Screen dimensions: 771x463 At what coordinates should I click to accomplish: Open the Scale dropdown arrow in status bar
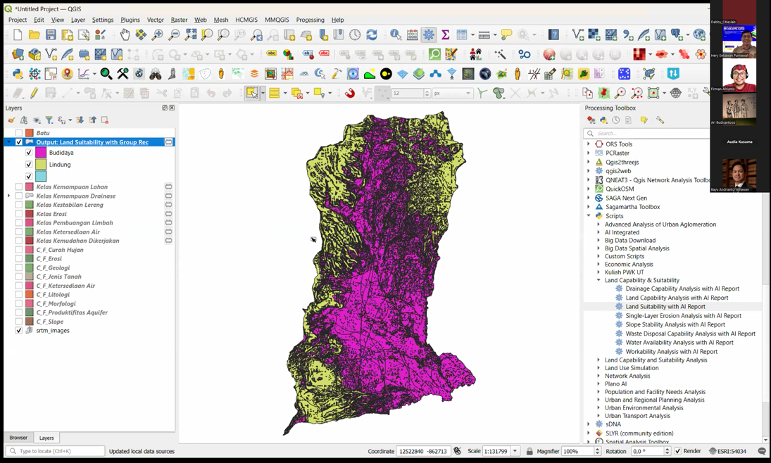(515, 451)
